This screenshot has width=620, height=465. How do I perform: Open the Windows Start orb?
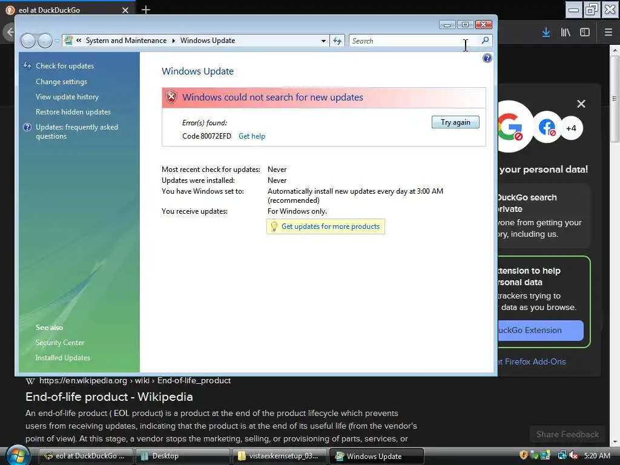tap(18, 455)
